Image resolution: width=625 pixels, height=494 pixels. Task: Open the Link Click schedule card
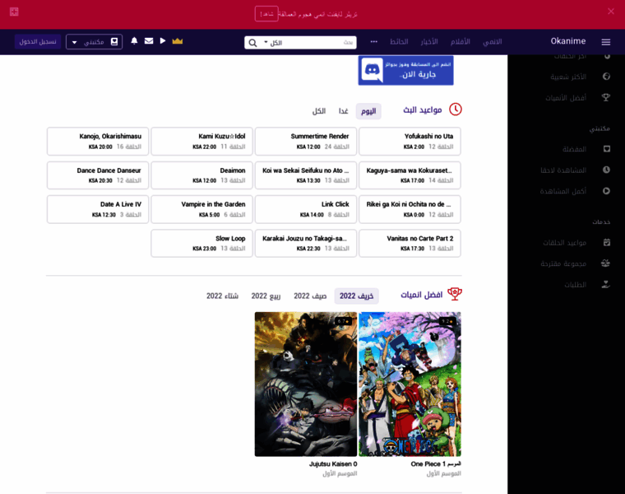coord(306,209)
